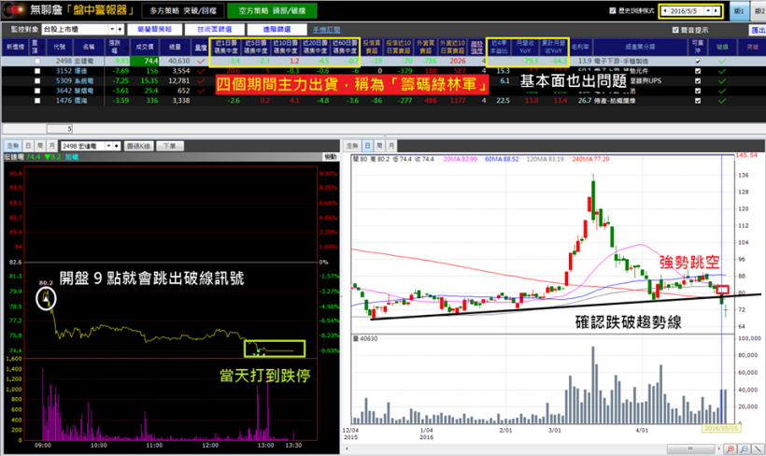Toggle the 歷史回測模式 checkbox
This screenshot has width=766, height=456.
point(611,10)
